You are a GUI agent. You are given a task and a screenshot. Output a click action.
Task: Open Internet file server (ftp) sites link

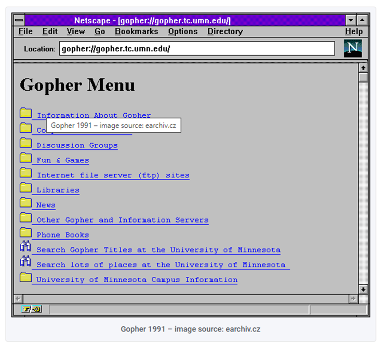pyautogui.click(x=113, y=176)
